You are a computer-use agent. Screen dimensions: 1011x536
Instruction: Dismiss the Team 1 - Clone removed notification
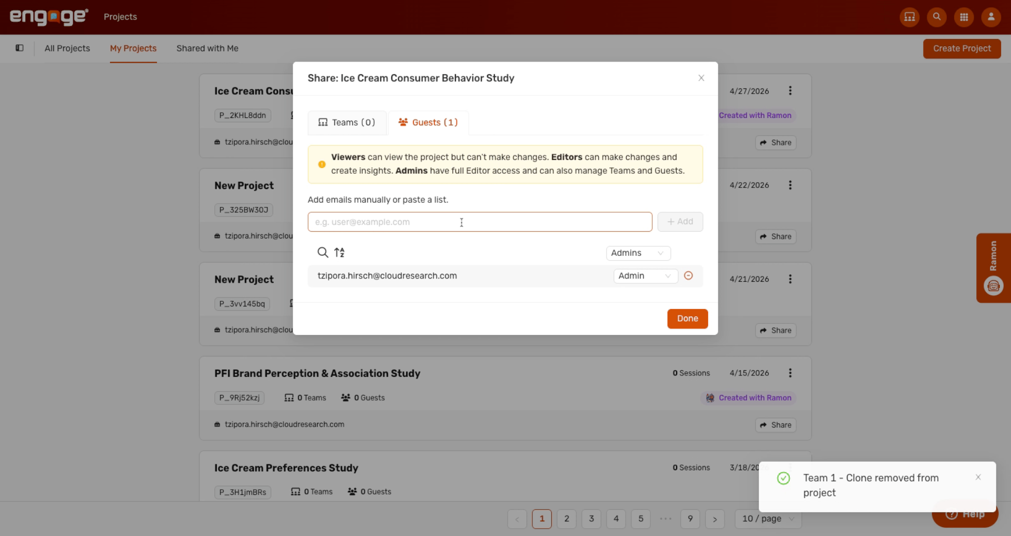tap(978, 477)
